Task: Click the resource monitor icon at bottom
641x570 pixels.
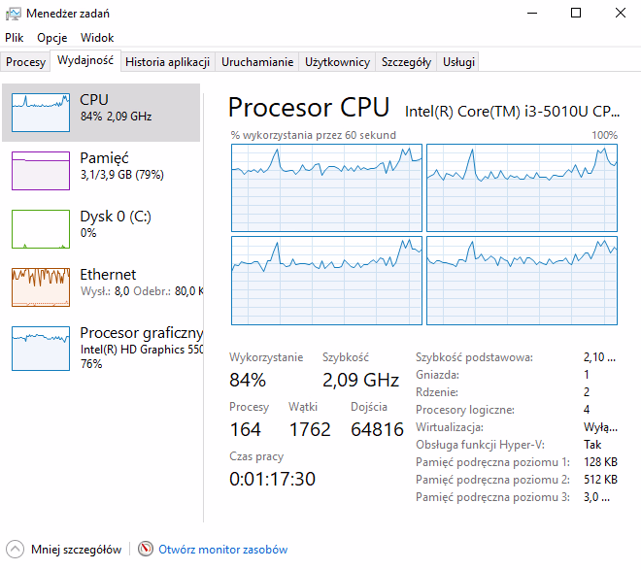Action: (146, 550)
